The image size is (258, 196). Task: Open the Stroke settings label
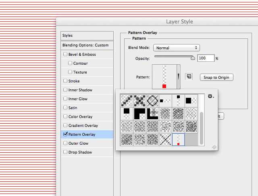74,81
